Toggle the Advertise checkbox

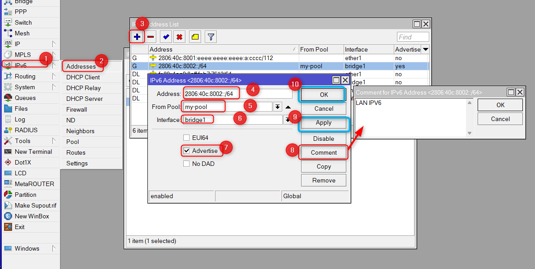point(186,151)
